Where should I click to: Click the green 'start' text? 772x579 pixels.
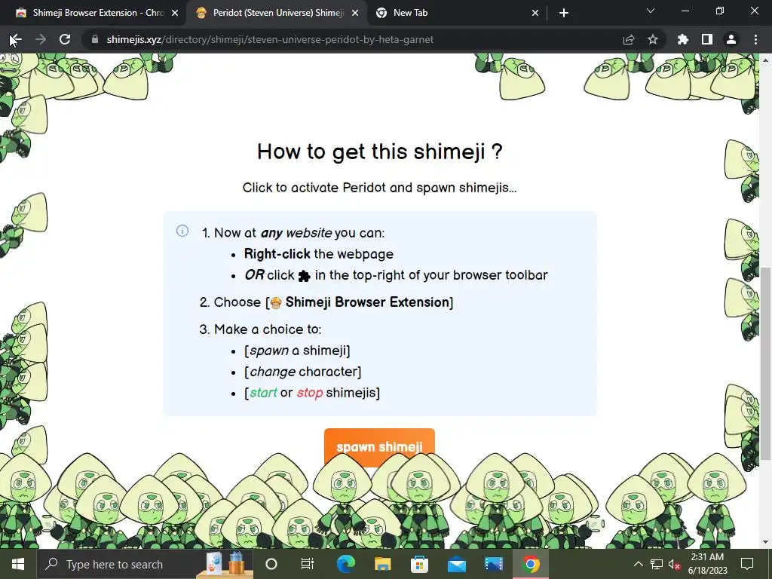pyautogui.click(x=263, y=392)
